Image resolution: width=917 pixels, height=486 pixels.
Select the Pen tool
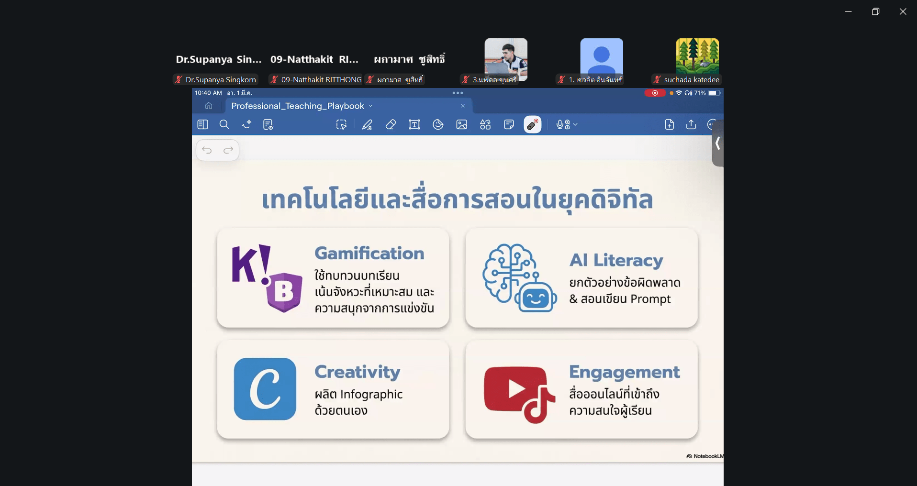[367, 125]
